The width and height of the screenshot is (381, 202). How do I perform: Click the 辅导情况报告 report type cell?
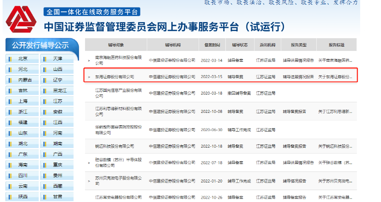coord(295,181)
